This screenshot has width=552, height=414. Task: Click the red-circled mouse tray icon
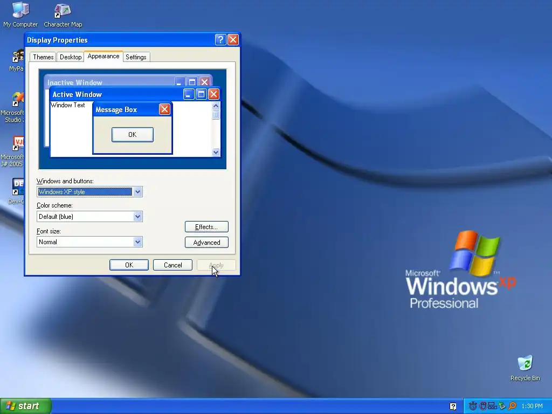[x=484, y=406]
